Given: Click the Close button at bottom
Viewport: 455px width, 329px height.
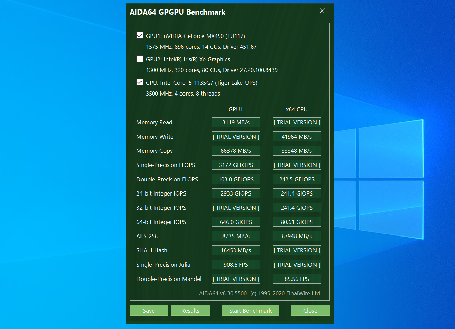Looking at the screenshot, I should click(310, 311).
